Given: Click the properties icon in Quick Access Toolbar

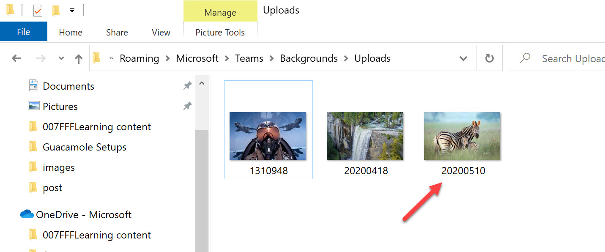Looking at the screenshot, I should tap(38, 10).
